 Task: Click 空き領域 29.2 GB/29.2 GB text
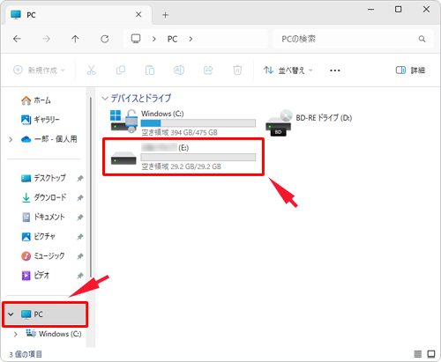[x=181, y=166]
